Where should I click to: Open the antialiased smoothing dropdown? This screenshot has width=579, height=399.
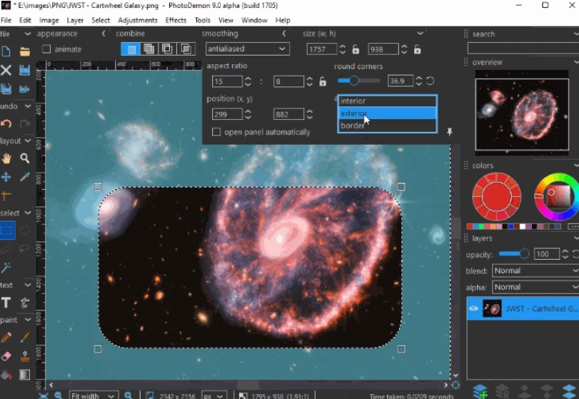(247, 49)
